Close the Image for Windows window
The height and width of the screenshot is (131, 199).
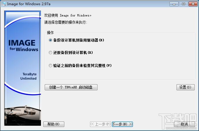(x=193, y=4)
